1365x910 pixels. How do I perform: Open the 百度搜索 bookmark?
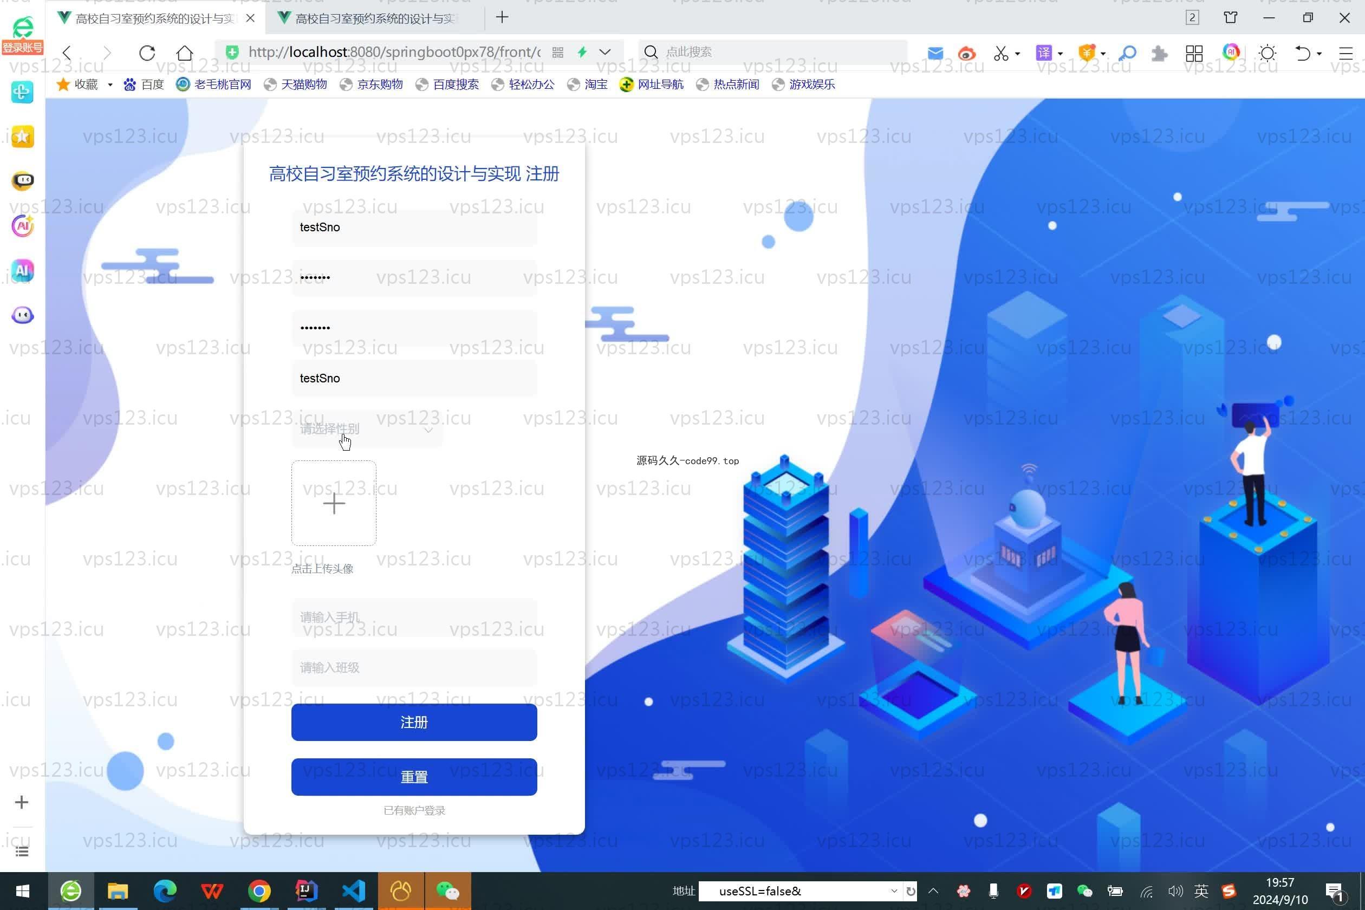[447, 84]
